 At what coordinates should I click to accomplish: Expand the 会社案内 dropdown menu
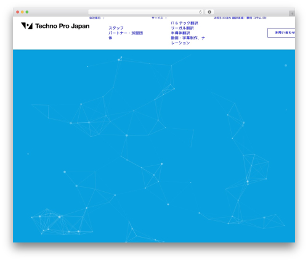pos(97,18)
